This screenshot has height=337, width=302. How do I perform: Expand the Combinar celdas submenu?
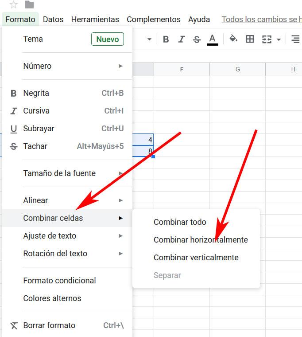(67, 218)
